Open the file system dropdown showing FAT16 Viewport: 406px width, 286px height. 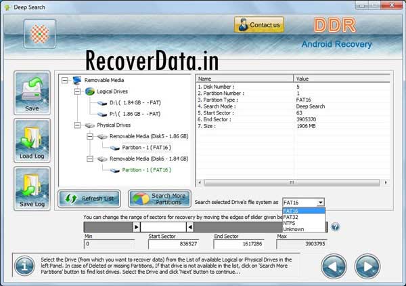click(x=320, y=202)
